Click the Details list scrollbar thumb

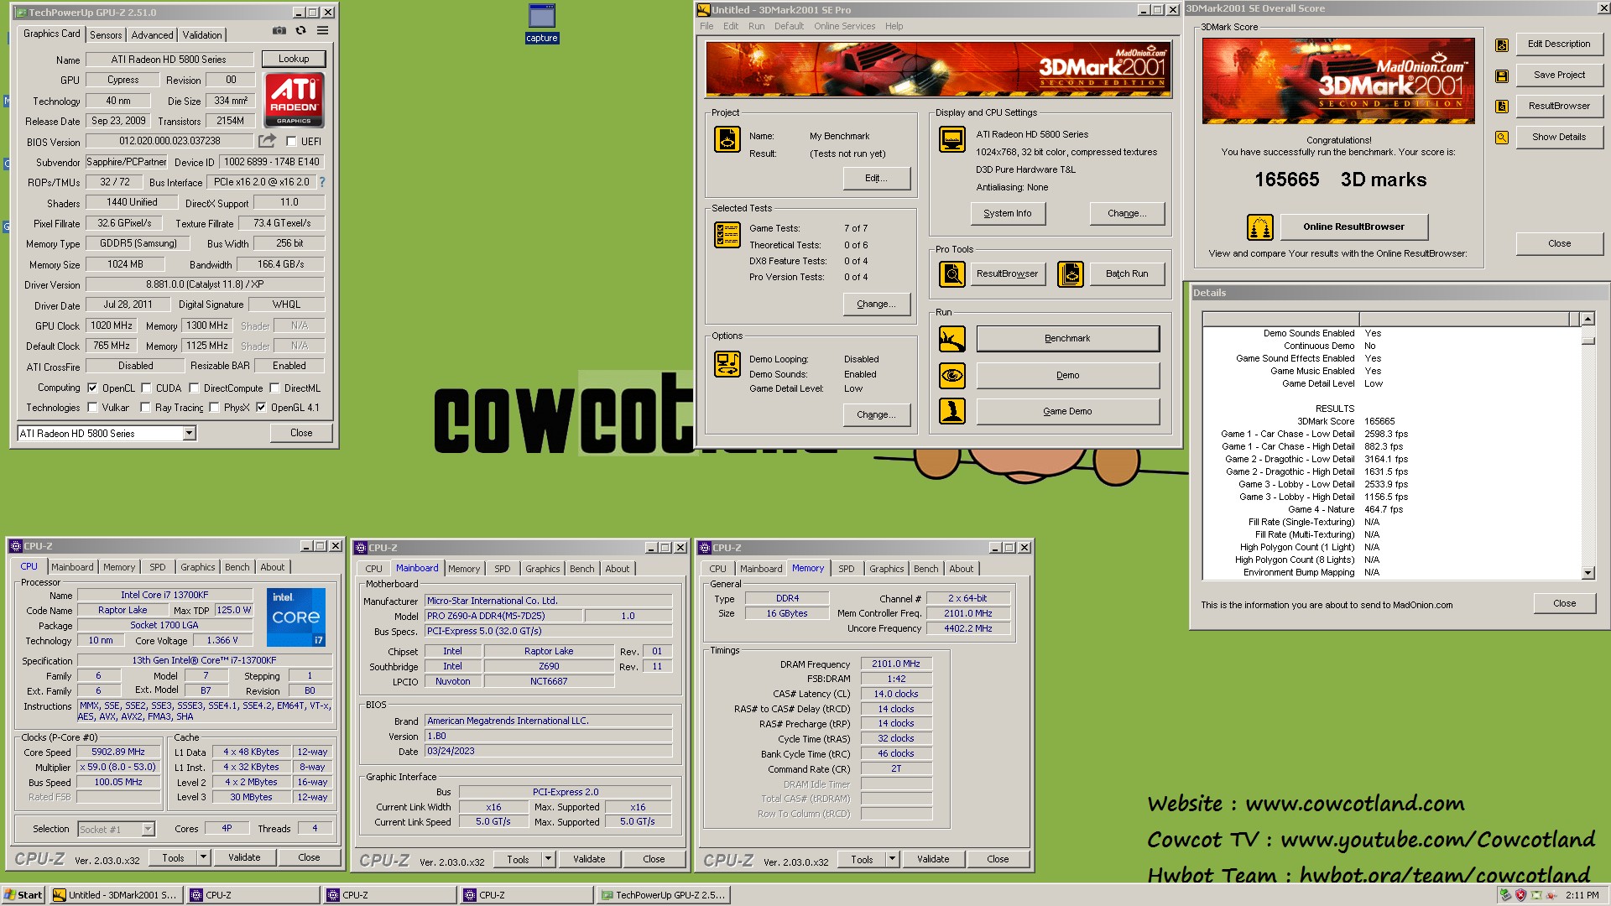pos(1587,340)
